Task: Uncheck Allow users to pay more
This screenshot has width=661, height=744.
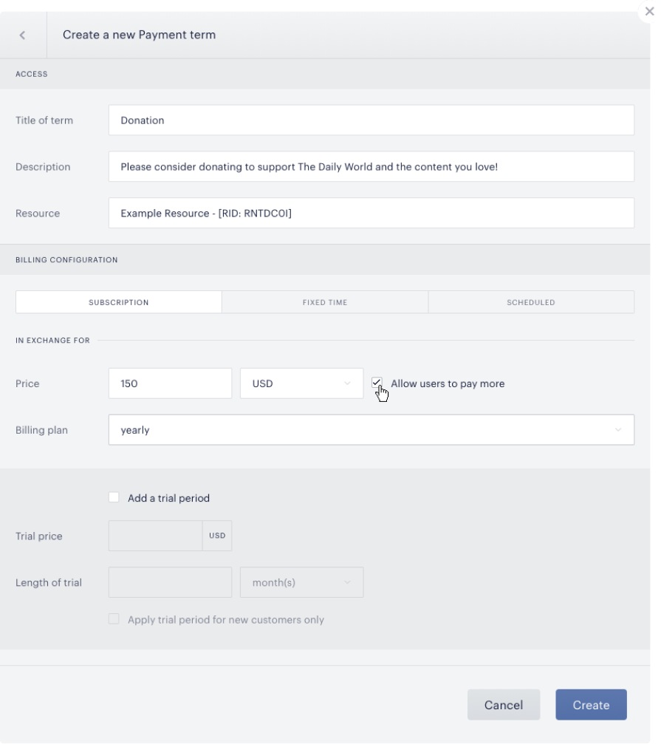Action: tap(377, 383)
